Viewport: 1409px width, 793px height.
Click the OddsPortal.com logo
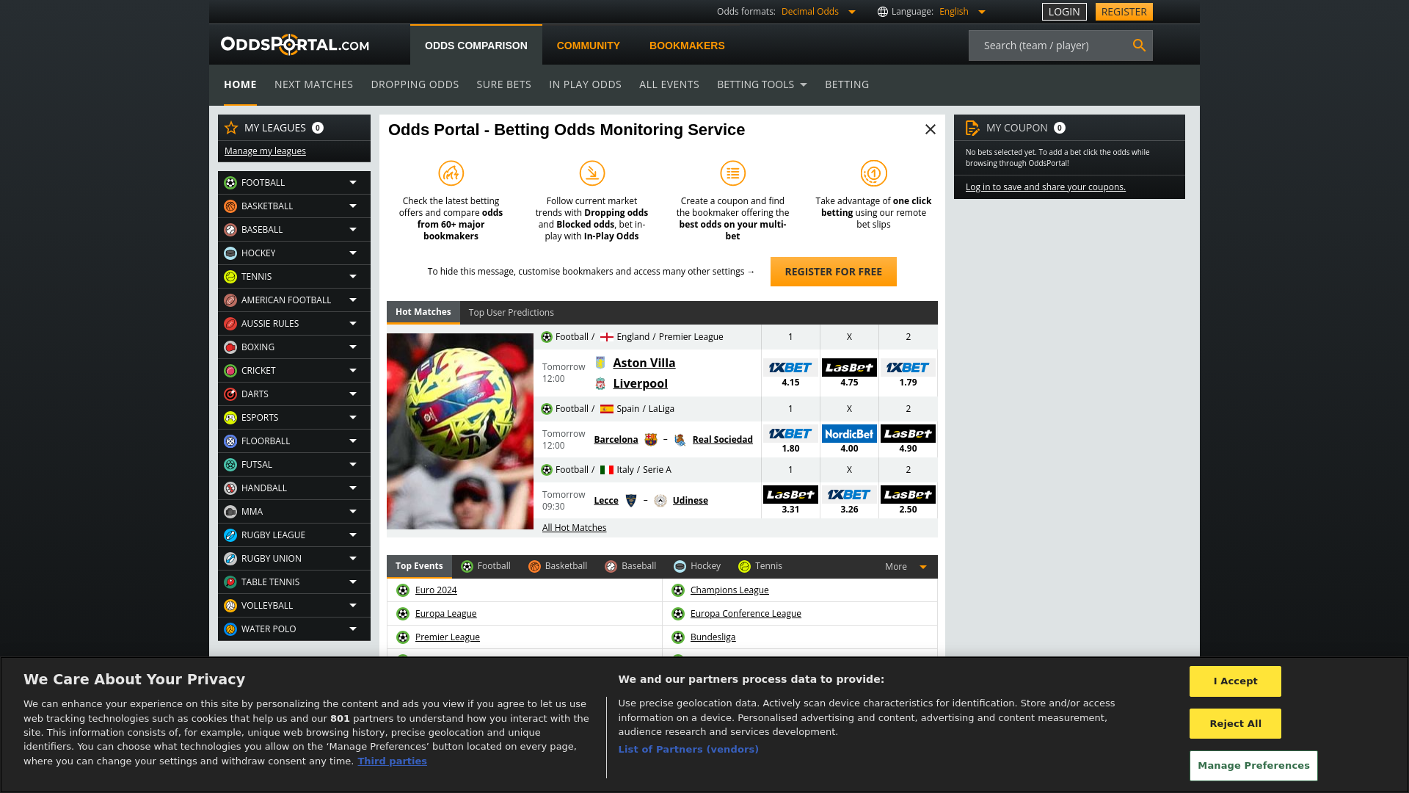tap(295, 45)
